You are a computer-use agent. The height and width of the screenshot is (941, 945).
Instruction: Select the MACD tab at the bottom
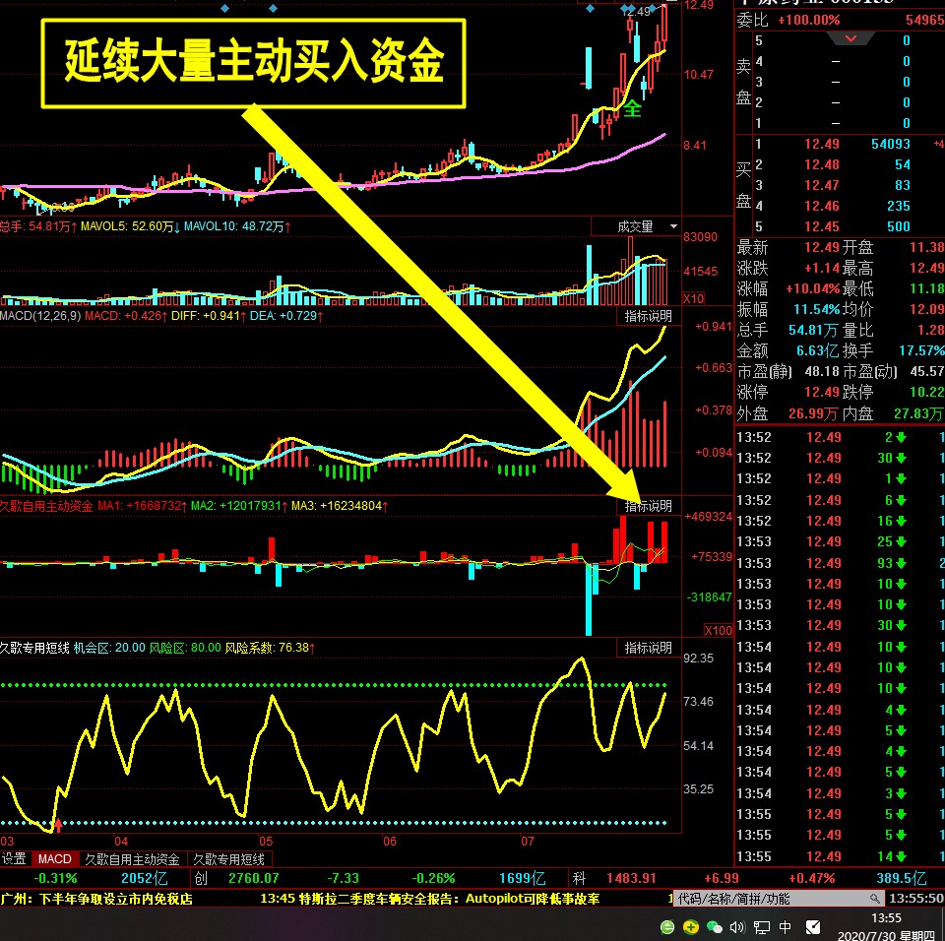(54, 858)
